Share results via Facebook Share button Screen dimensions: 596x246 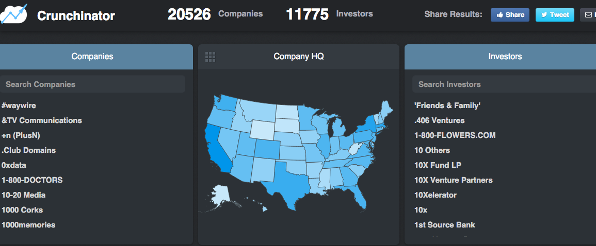pyautogui.click(x=510, y=15)
